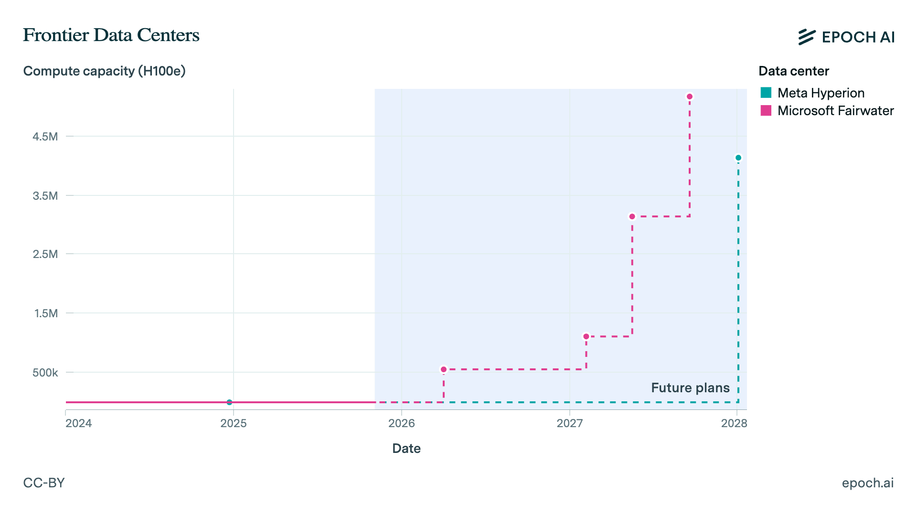Toggle the Microsoft Fairwater legend label
The width and height of the screenshot is (917, 516).
point(835,110)
